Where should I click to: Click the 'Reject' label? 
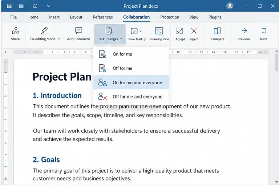pos(194,39)
